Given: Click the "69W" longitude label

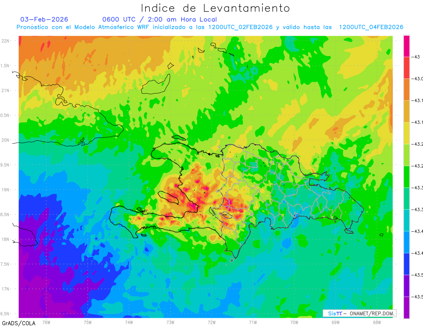Looking at the screenshot, I should (x=336, y=322).
